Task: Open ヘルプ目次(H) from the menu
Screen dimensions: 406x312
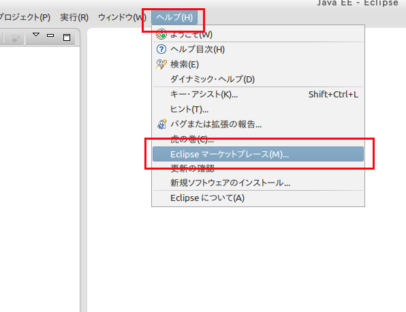Action: pyautogui.click(x=258, y=49)
